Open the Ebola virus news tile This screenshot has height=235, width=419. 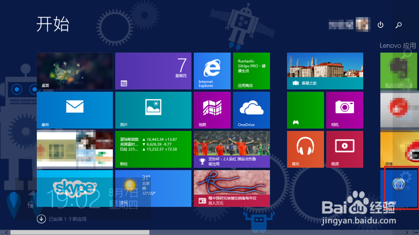click(x=232, y=189)
